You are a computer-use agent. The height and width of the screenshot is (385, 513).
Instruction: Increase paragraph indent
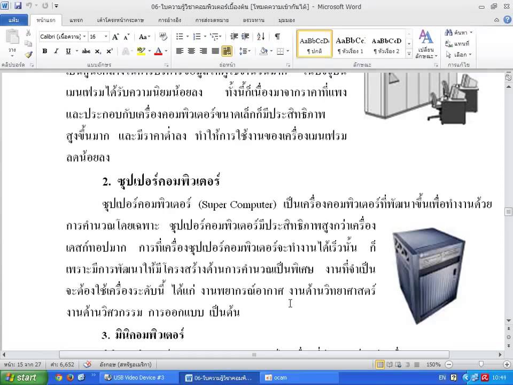[x=245, y=37]
